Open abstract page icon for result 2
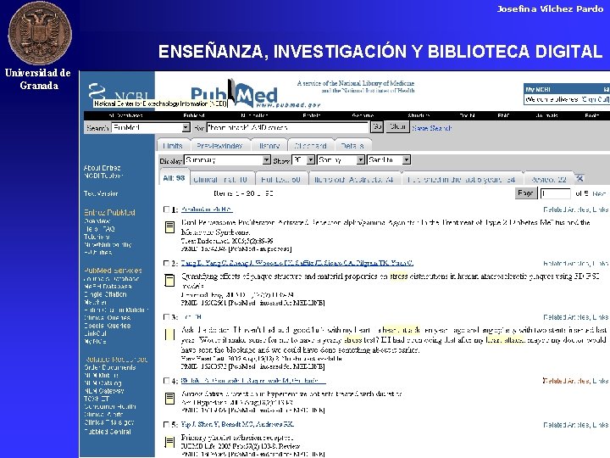Screen dimensions: 610x458 [169, 280]
